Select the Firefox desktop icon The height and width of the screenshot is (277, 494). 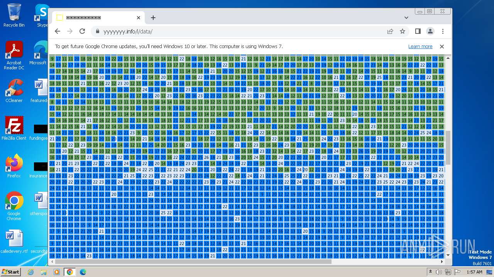14,166
